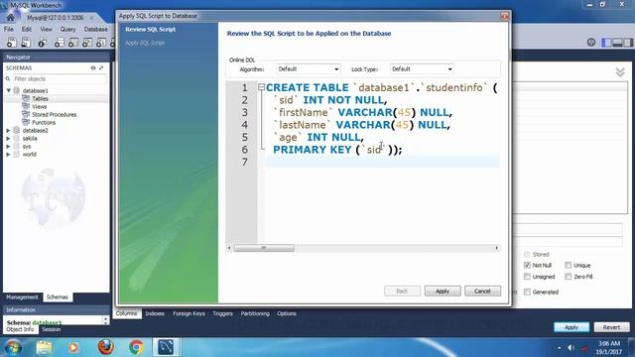Select the Stored Procedures tree node
Viewport: 635px width, 357px height.
click(55, 115)
